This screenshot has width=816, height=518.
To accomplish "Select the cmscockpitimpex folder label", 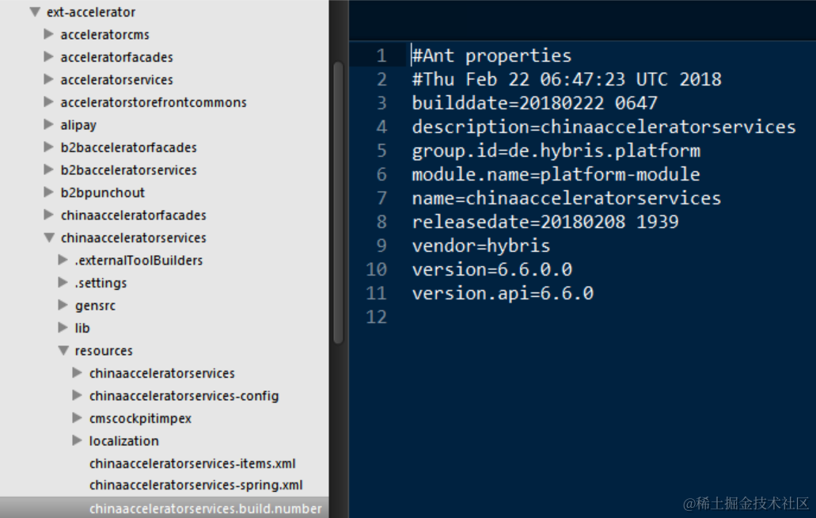I will point(140,418).
